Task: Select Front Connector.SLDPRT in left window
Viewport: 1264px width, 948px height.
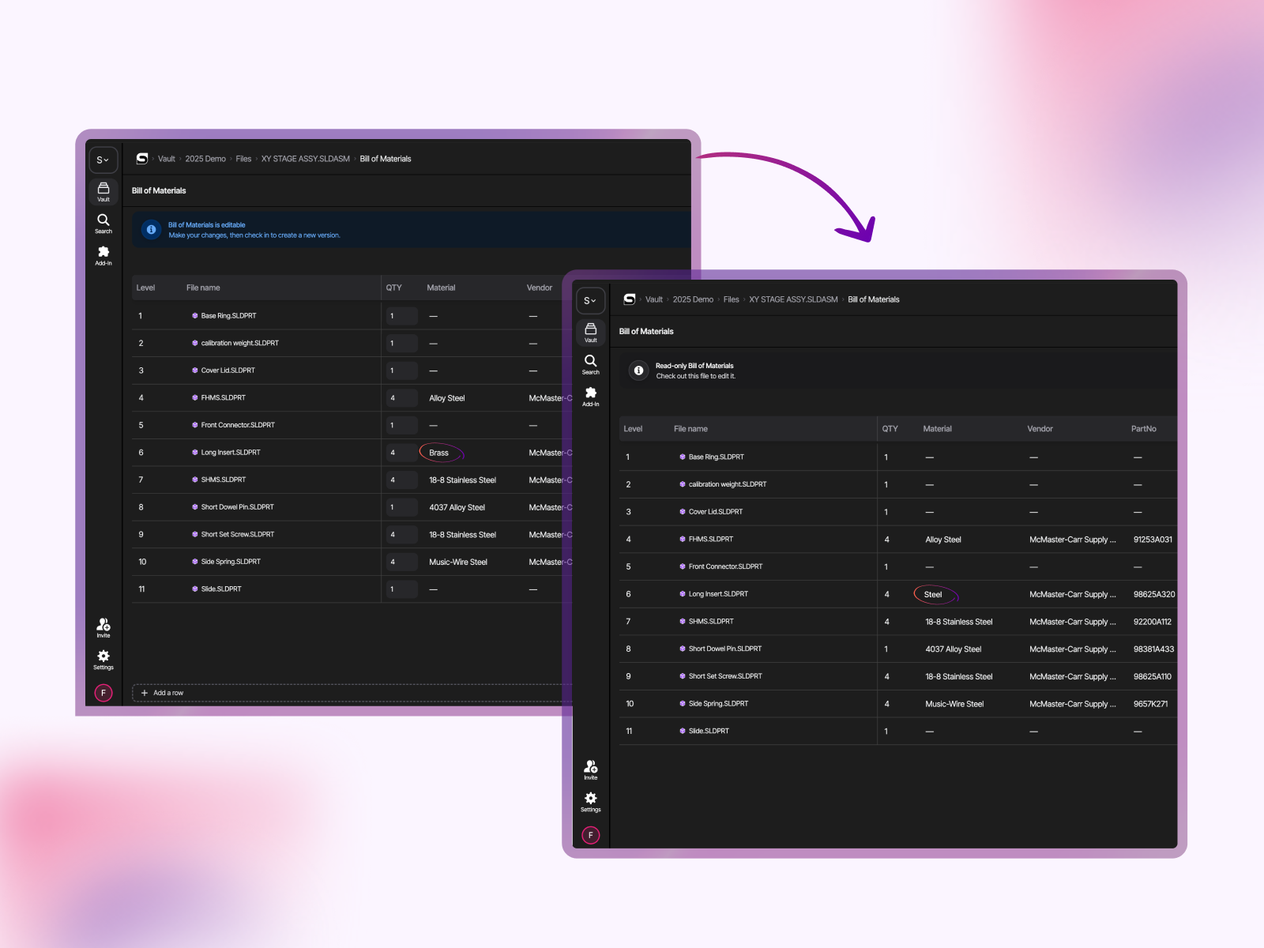Action: click(238, 425)
